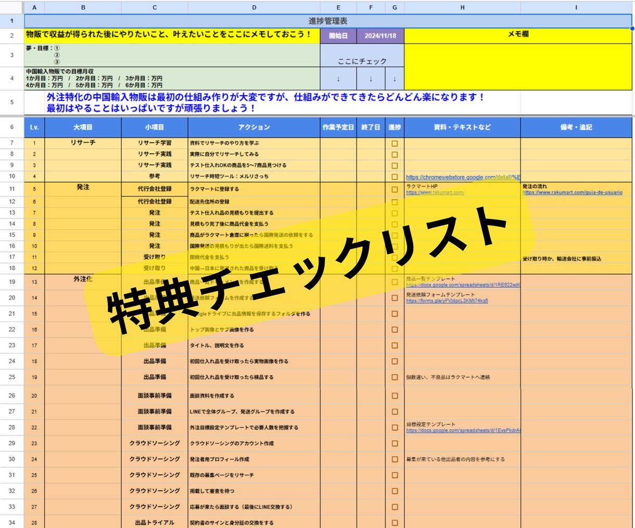Screen dimensions: 635x528
Task: Toggle checkbox for 既存の募集ページをリサーチ
Action: click(x=395, y=475)
